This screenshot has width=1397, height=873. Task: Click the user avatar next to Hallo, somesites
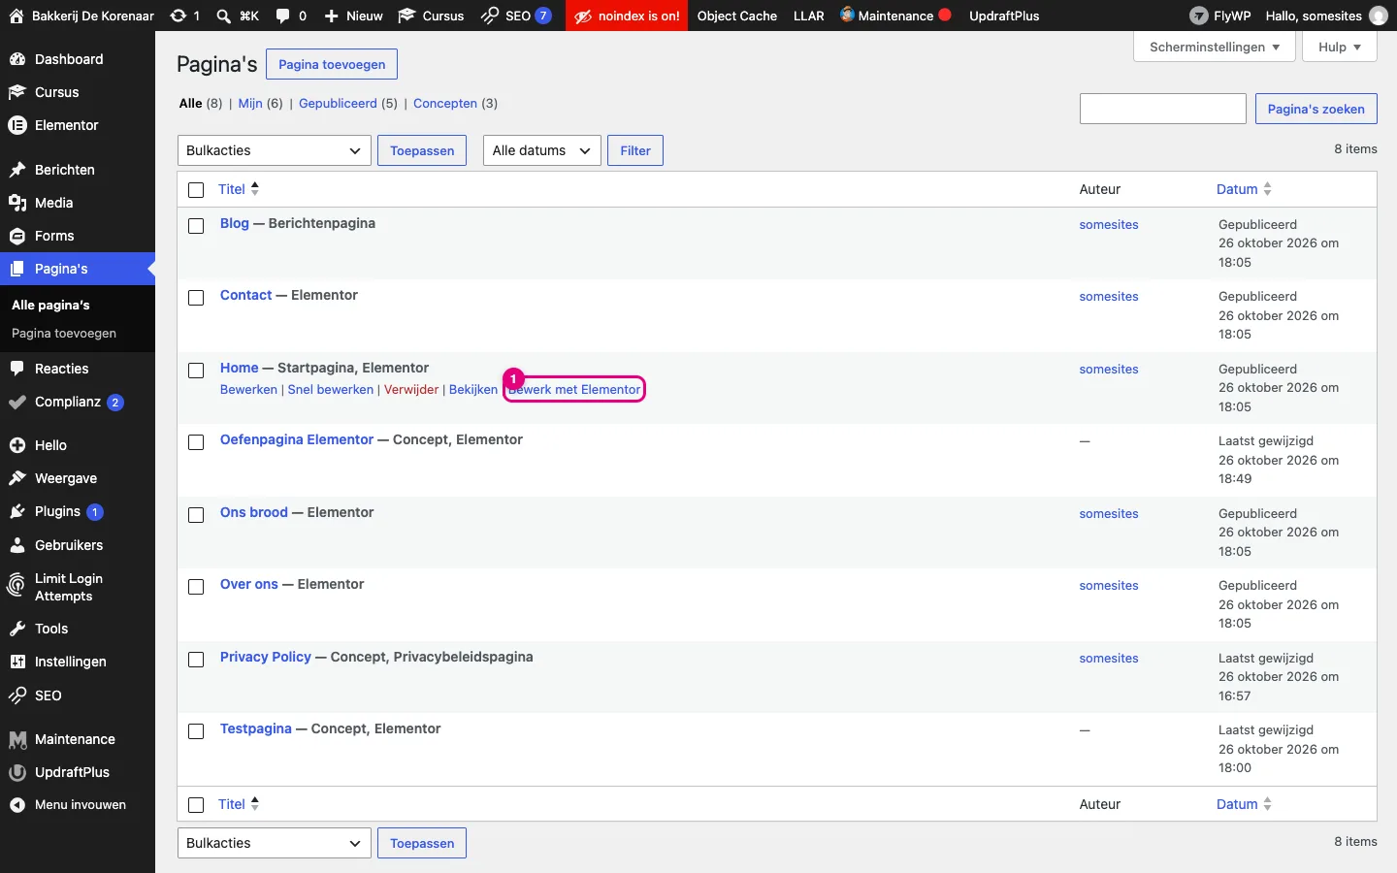click(1378, 16)
